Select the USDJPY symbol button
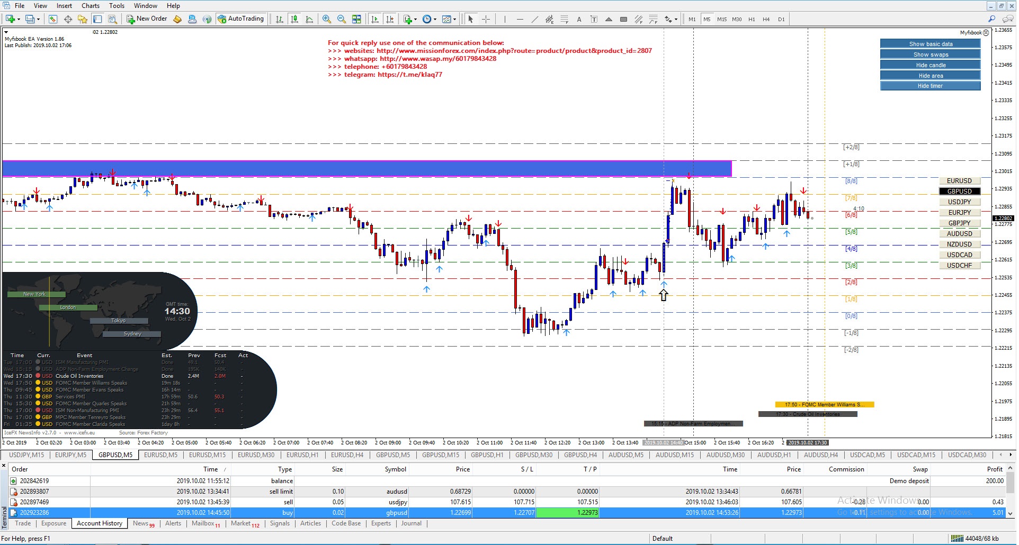The height and width of the screenshot is (545, 1019). [959, 202]
